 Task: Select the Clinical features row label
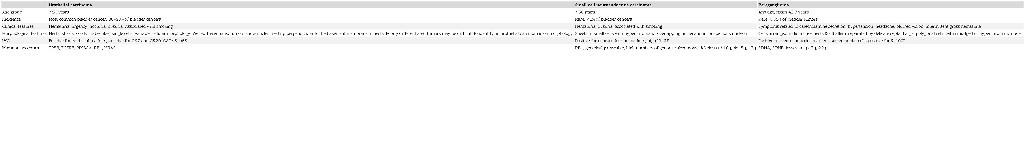pos(18,26)
